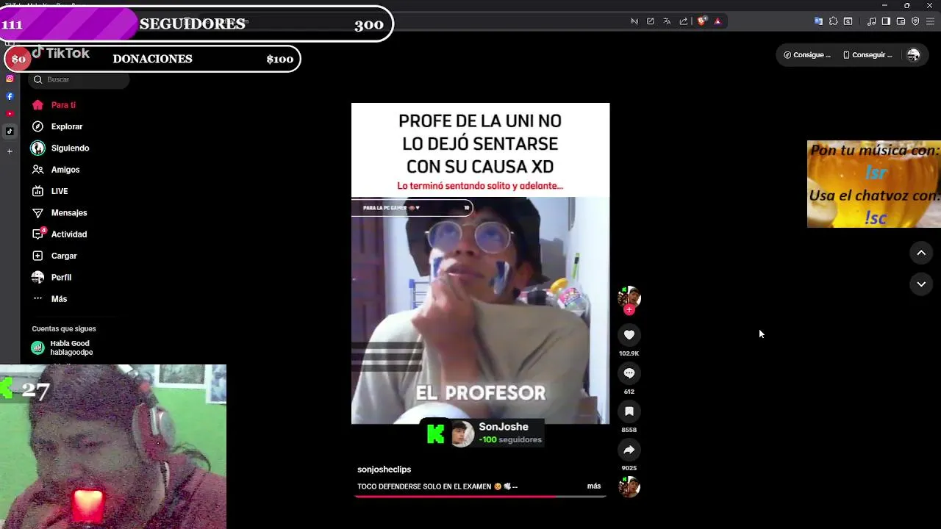941x529 pixels.
Task: Go to next video with down chevron
Action: pyautogui.click(x=921, y=284)
